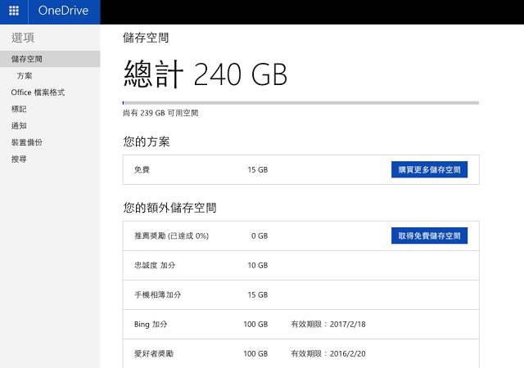Viewport: 524px width, 368px height.
Task: Click 100 GB in Bing 加分 row
Action: click(255, 325)
